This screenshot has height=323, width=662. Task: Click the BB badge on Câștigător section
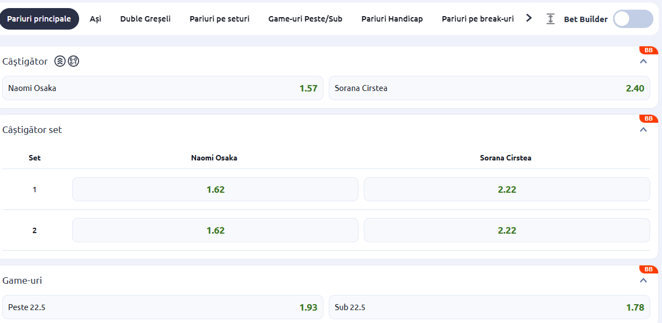pyautogui.click(x=649, y=51)
